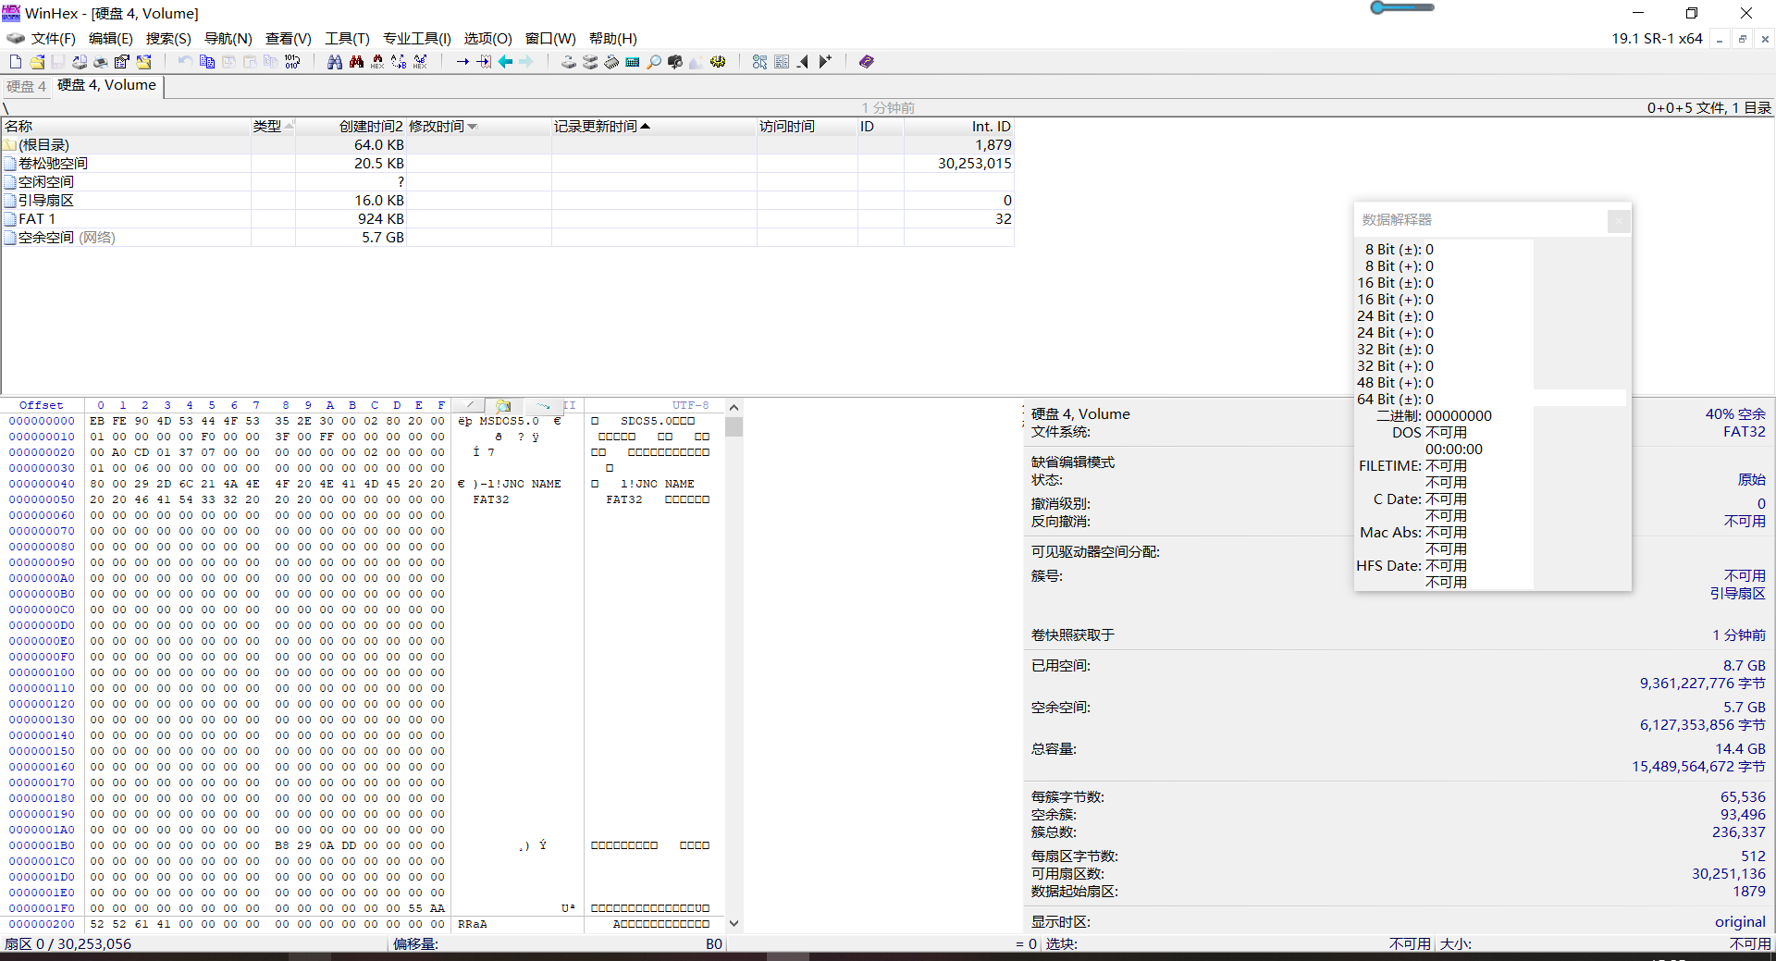Click the Clone Disk icon
1776x961 pixels.
589,62
